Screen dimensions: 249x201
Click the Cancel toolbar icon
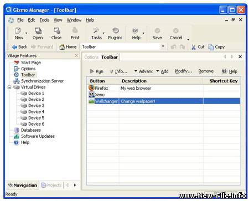point(176,30)
